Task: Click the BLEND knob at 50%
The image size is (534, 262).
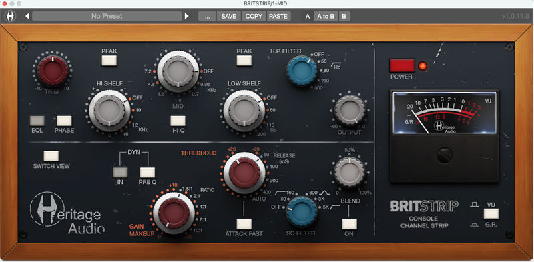Action: [349, 172]
